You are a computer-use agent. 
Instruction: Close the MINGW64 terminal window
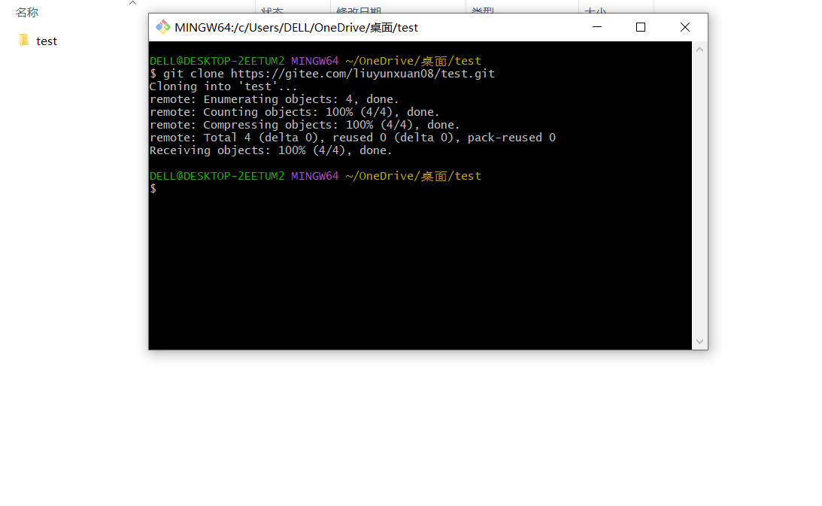tap(684, 27)
